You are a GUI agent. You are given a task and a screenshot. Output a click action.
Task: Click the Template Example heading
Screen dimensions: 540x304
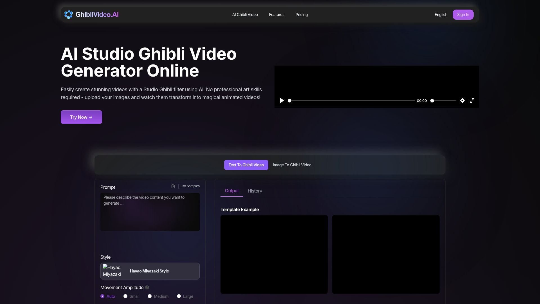point(240,209)
